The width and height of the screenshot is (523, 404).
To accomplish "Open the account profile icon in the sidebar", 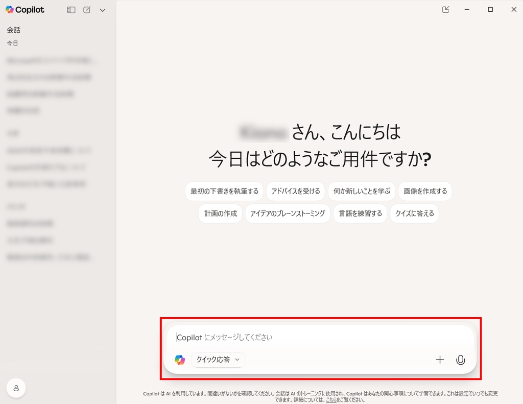I will pyautogui.click(x=16, y=388).
